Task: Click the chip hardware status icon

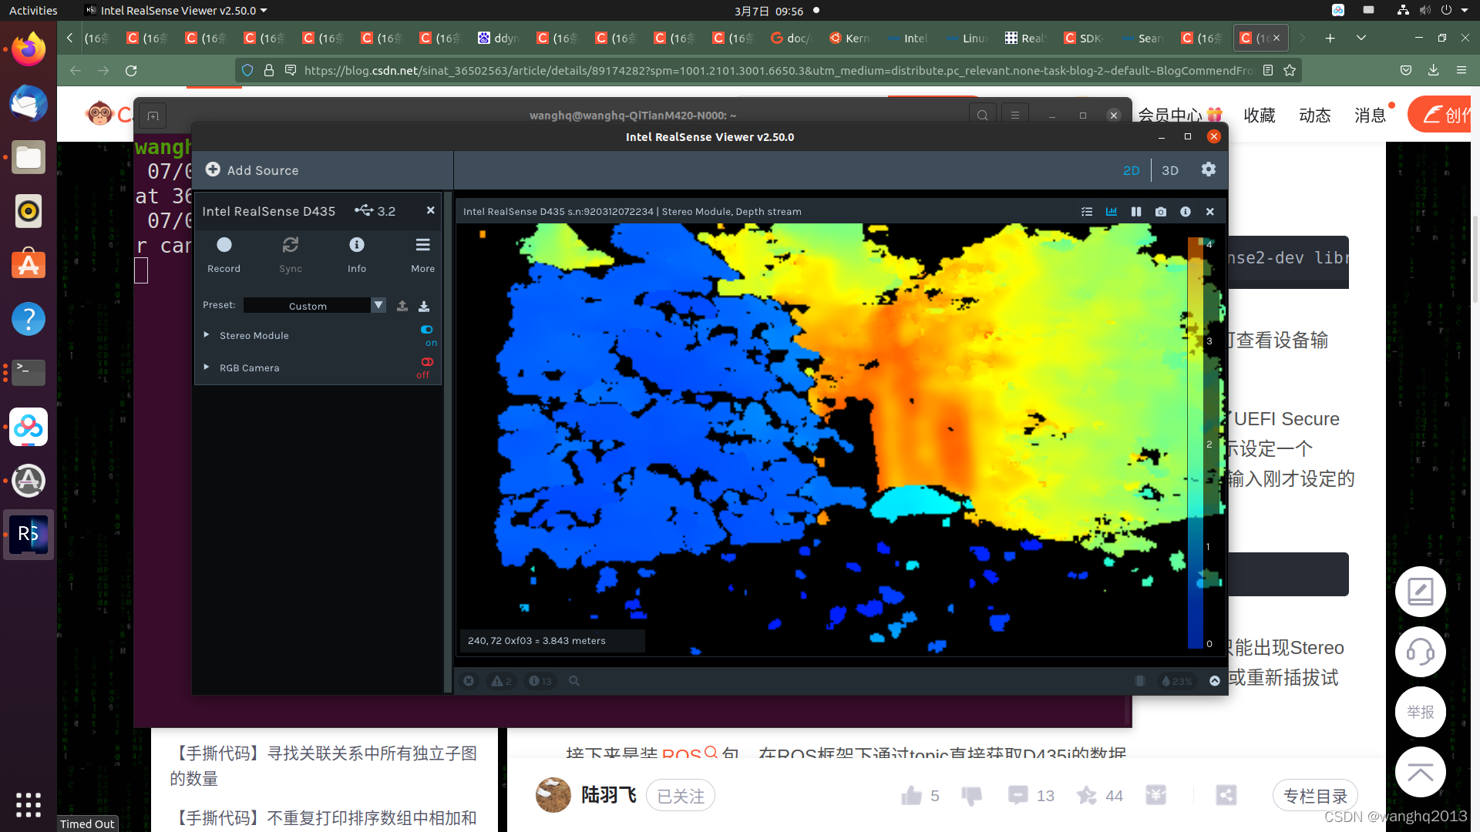Action: tap(1140, 681)
